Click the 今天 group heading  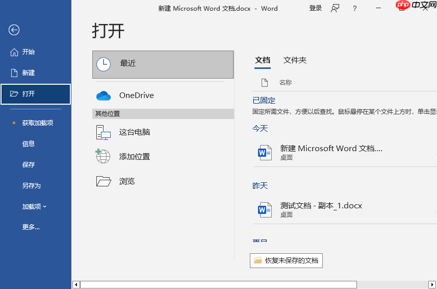[x=260, y=129]
